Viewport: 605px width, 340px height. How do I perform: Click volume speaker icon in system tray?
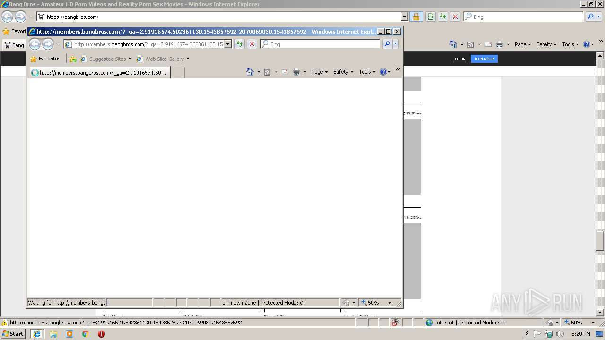[560, 334]
